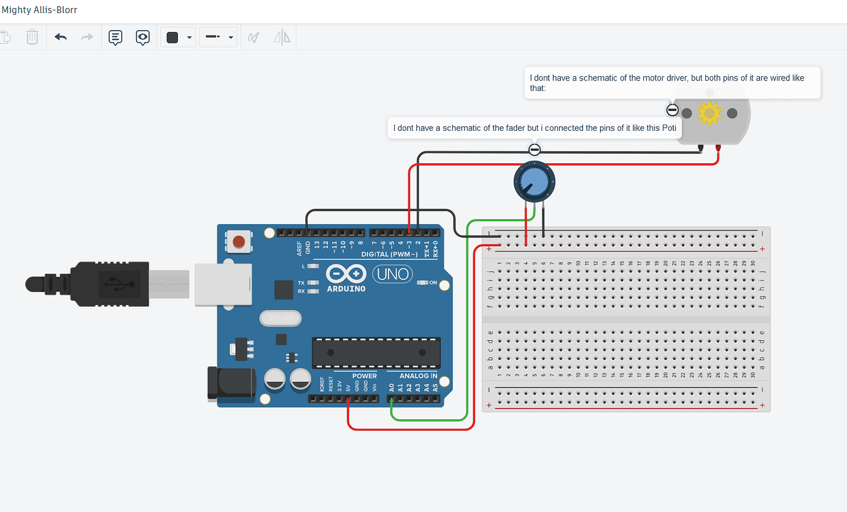Collapse the motor driver note via minus icon

click(x=672, y=110)
